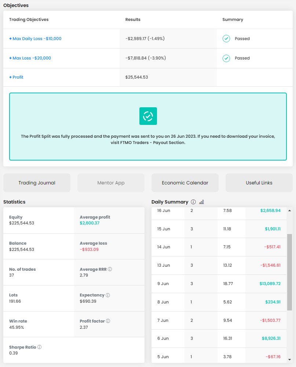296x367 pixels.
Task: Click the -$517.41 result value
Action: point(273,247)
